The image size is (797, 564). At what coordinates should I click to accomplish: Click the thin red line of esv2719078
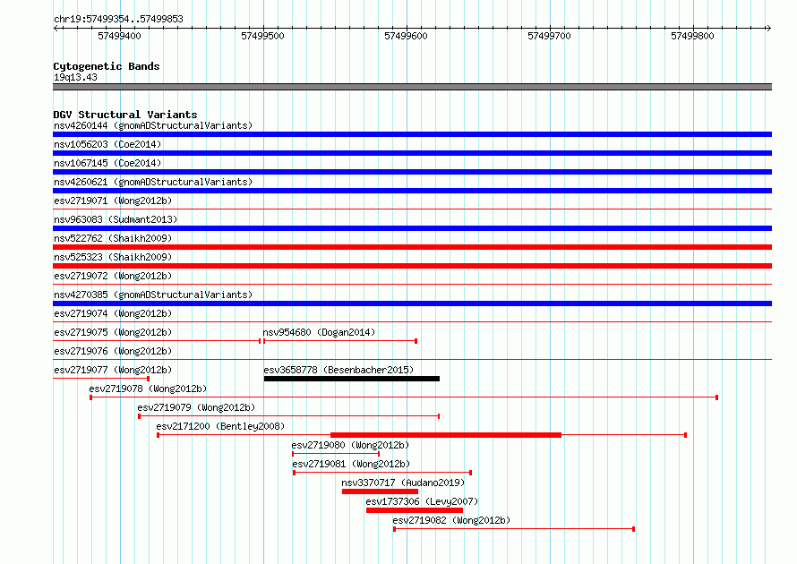coord(404,397)
